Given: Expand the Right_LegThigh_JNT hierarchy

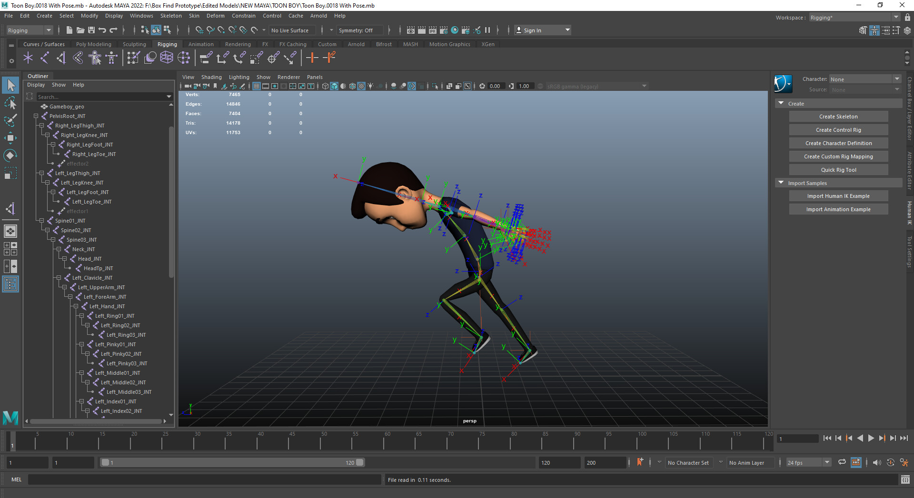Looking at the screenshot, I should (42, 126).
